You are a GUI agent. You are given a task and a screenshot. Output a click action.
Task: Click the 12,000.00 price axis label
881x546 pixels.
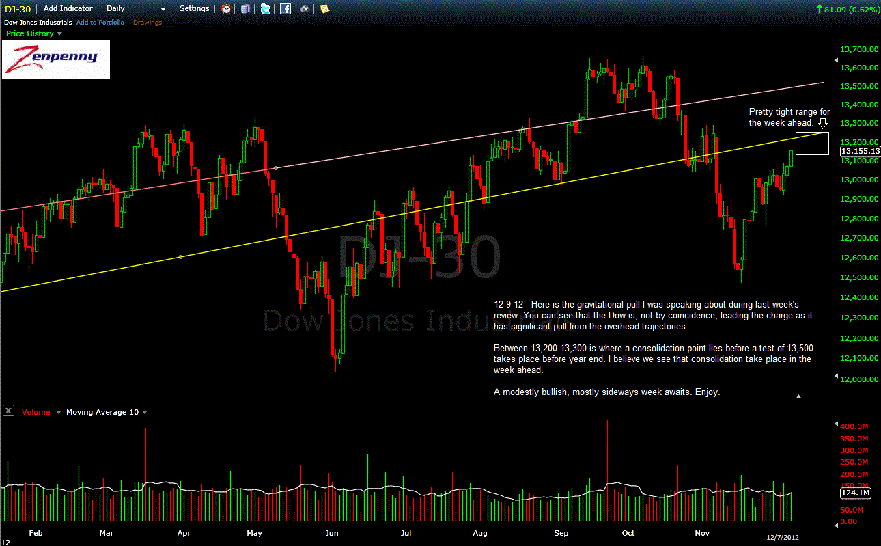coord(858,379)
